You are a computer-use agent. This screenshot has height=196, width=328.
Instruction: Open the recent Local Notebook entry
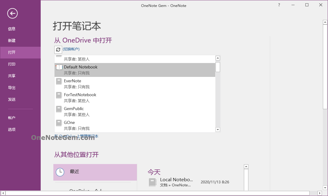(189, 182)
